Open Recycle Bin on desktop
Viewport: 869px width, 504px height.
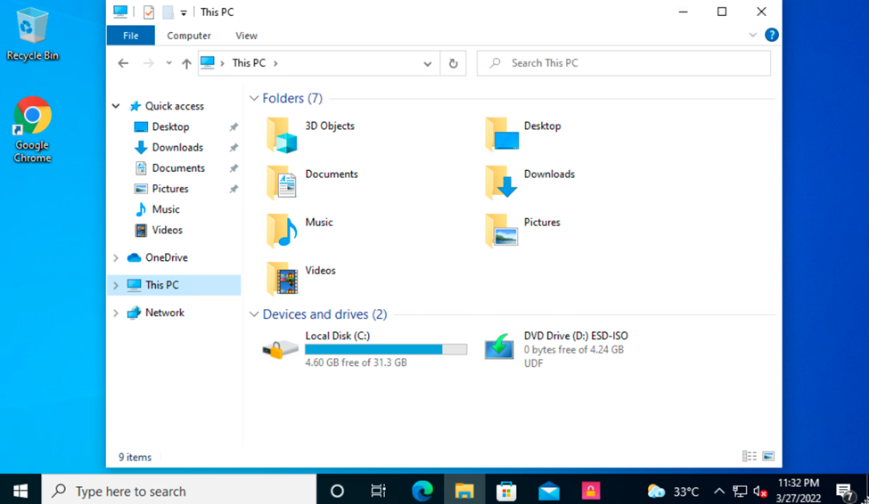click(x=32, y=35)
